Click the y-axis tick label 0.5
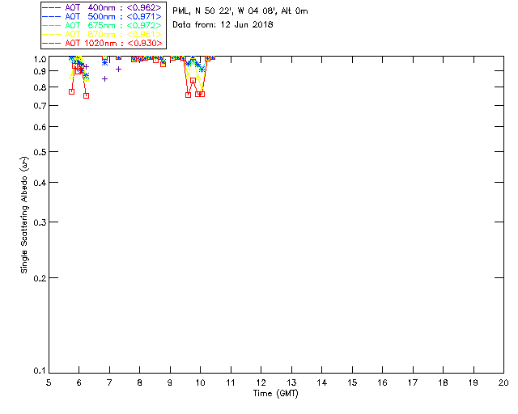Screen dimensions: 518x414 click(x=40, y=152)
